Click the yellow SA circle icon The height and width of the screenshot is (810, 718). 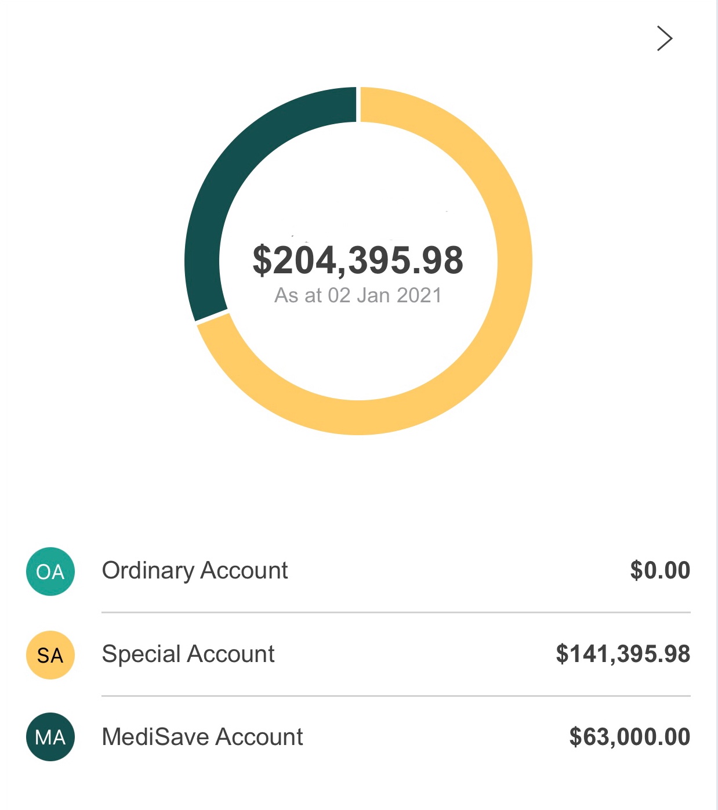pyautogui.click(x=50, y=655)
